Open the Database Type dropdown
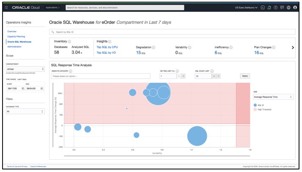The height and width of the screenshot is (172, 302). pos(25,111)
